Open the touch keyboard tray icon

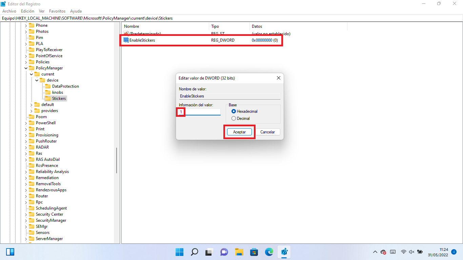pyautogui.click(x=393, y=252)
